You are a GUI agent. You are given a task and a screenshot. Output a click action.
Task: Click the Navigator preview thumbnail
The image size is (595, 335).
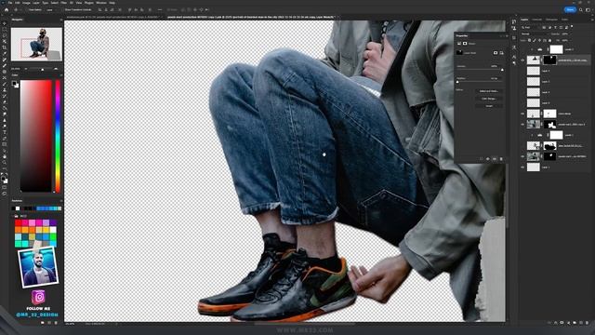36,44
